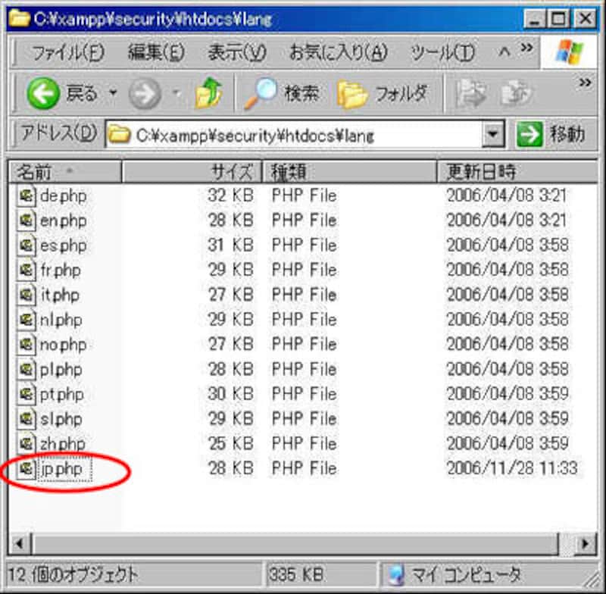The image size is (606, 594).
Task: Expand the toolbar overflow chevron
Action: tap(585, 82)
